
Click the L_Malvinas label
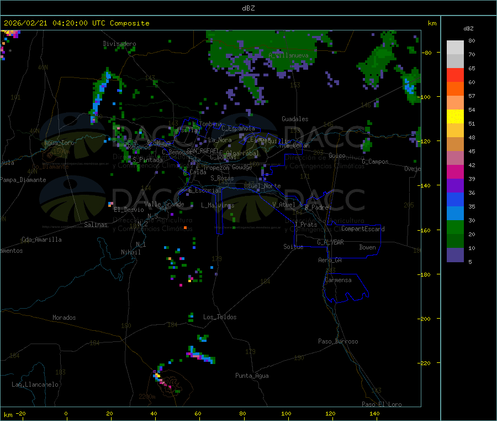coord(218,205)
